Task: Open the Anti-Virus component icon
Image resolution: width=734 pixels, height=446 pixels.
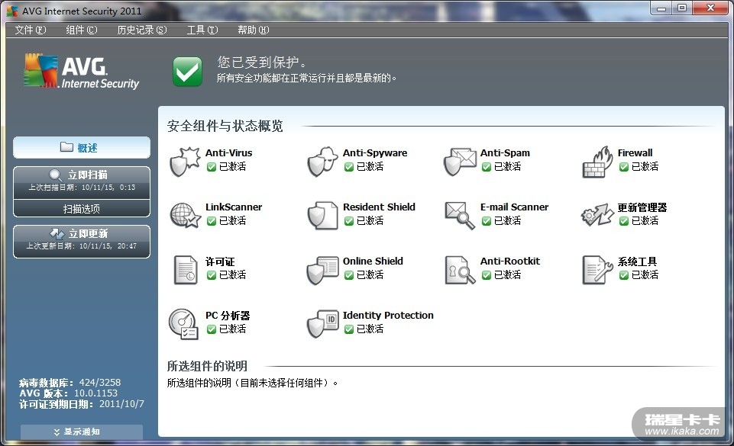Action: coord(185,162)
